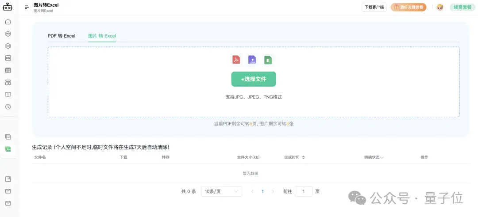Click the 前往 page number input field
This screenshot has width=478, height=217.
tap(304, 191)
